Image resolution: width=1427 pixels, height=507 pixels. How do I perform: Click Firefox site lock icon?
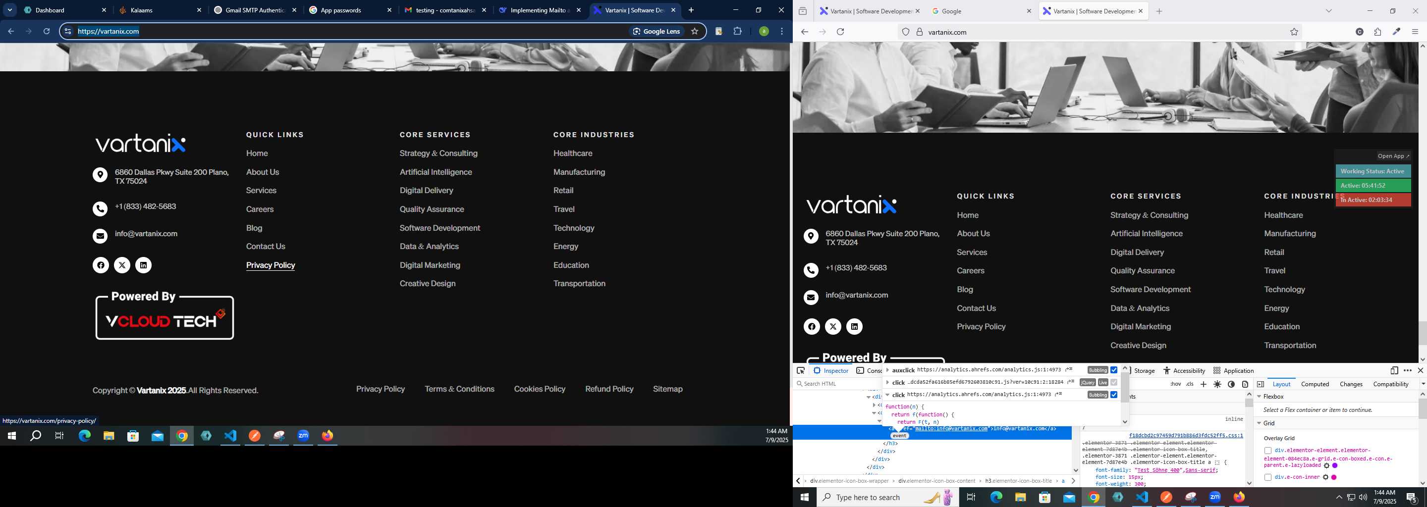coord(920,32)
